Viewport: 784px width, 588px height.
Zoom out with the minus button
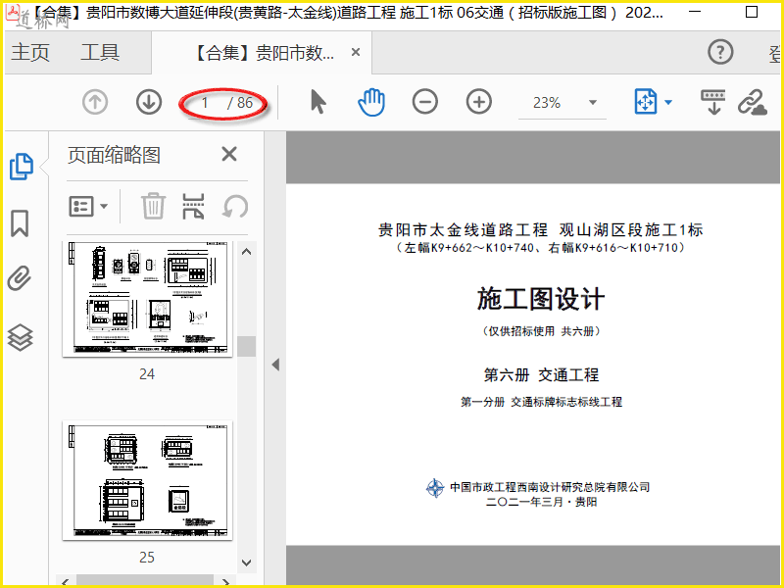(x=425, y=102)
